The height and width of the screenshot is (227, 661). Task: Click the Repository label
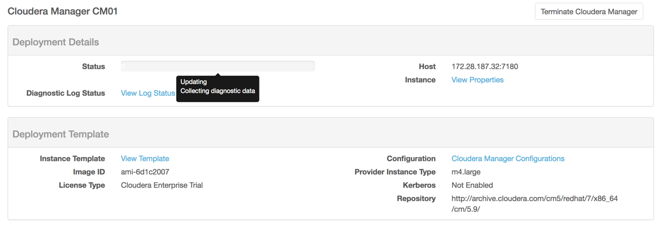(x=416, y=199)
